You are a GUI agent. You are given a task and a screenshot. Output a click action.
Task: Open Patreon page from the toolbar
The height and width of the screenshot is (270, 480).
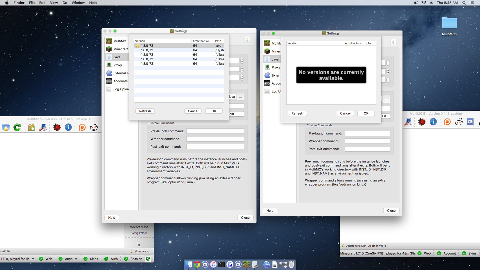(x=82, y=127)
